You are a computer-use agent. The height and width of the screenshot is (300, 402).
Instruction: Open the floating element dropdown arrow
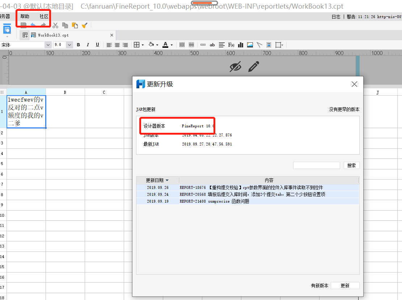[282, 45]
